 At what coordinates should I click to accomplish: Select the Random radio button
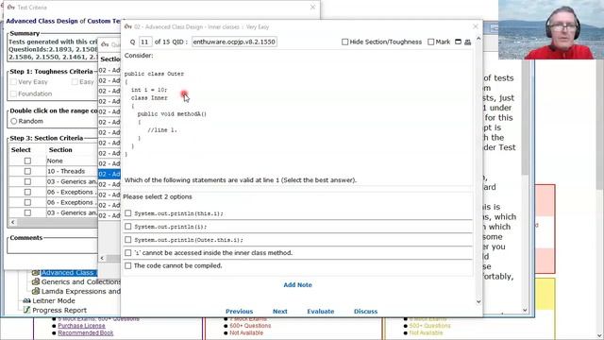(x=14, y=121)
